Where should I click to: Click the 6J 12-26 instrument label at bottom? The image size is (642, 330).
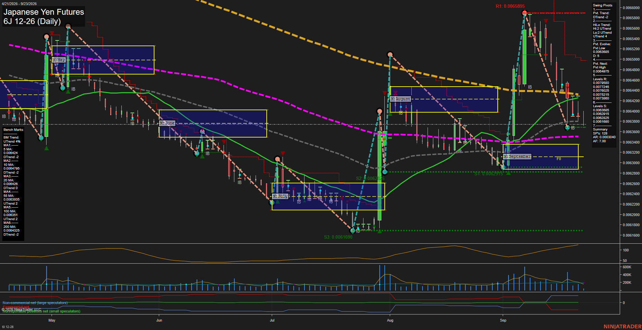(8, 327)
